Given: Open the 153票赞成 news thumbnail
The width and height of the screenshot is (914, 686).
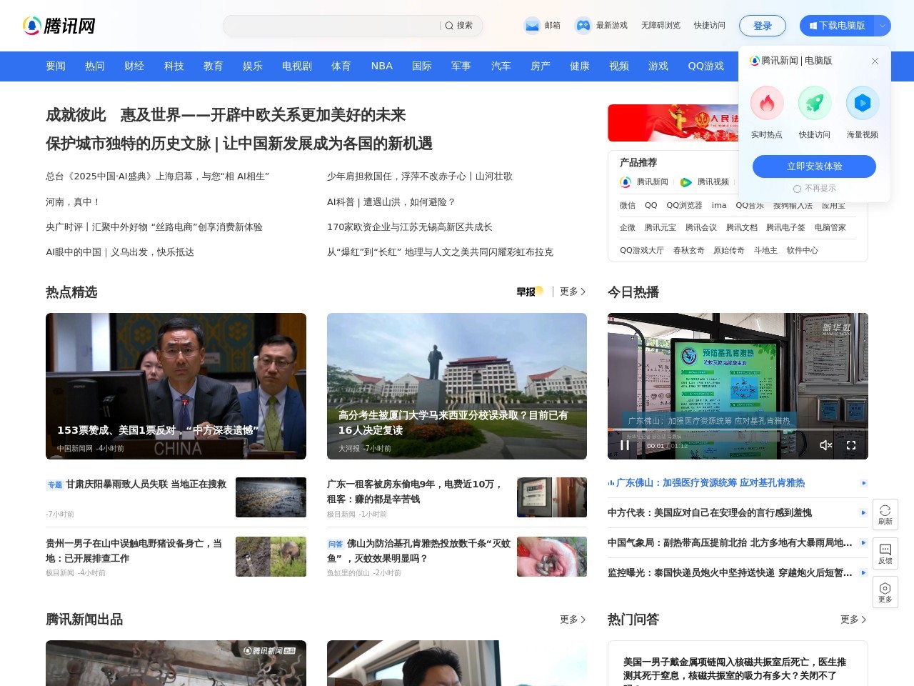Looking at the screenshot, I should (x=176, y=386).
